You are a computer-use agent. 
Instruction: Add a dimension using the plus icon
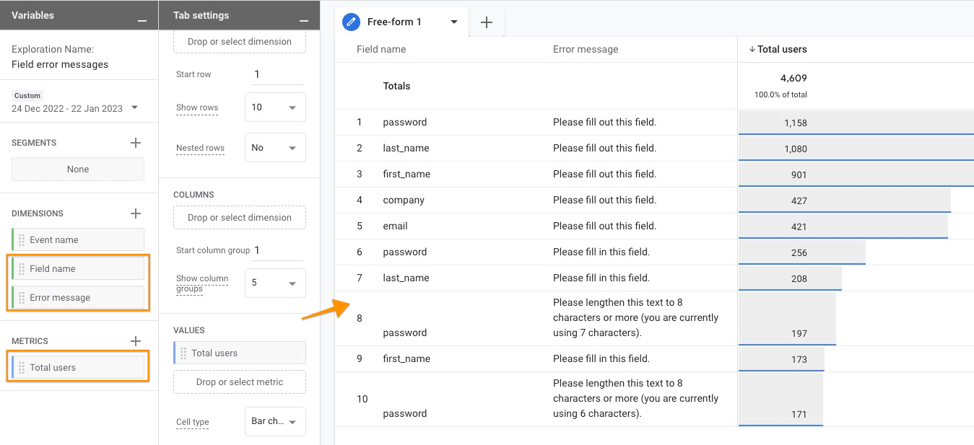pyautogui.click(x=135, y=213)
